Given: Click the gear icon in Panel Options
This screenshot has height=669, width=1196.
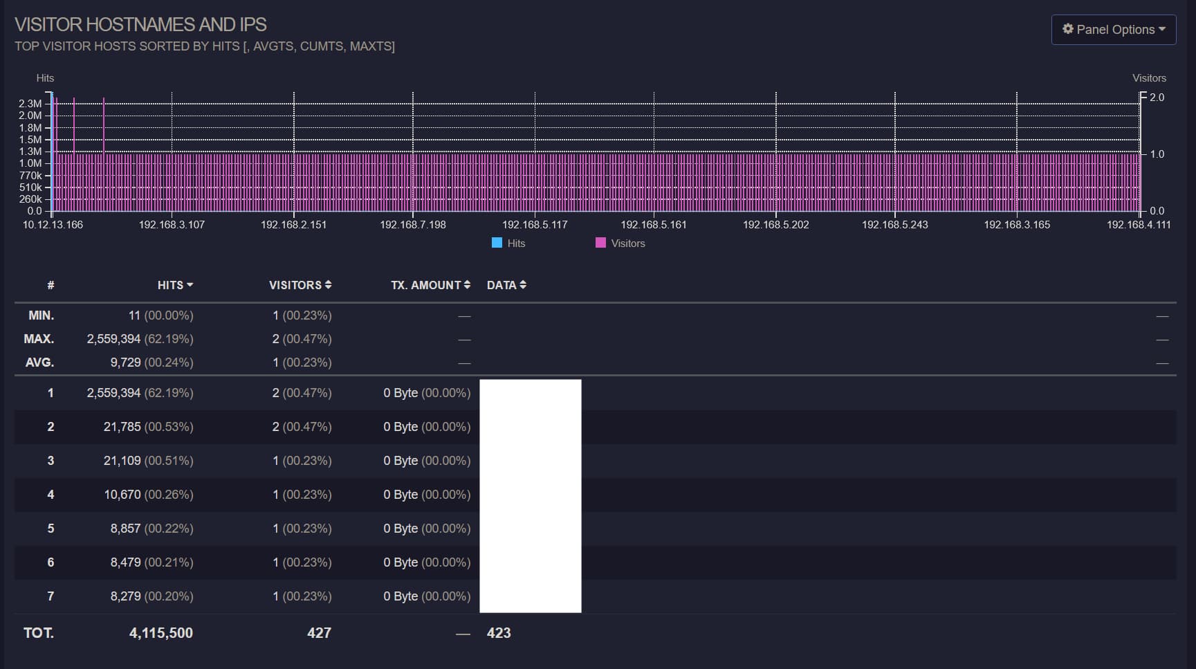Looking at the screenshot, I should tap(1068, 29).
